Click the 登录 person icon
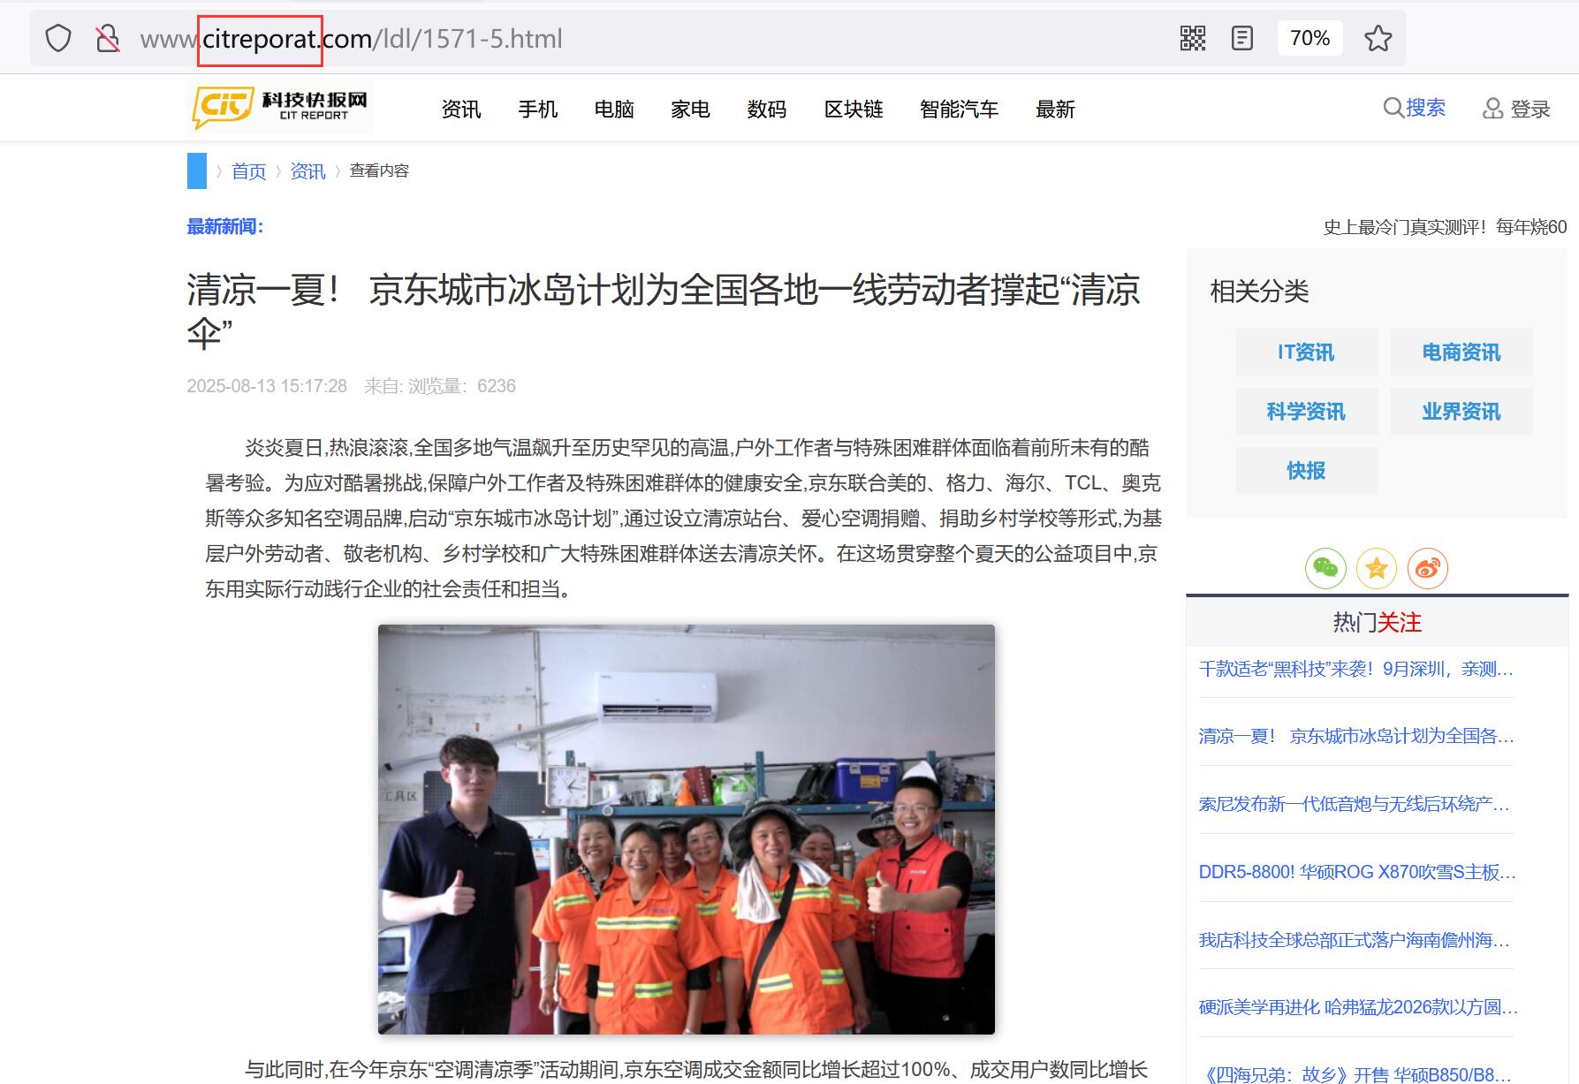This screenshot has width=1579, height=1084. click(x=1493, y=107)
